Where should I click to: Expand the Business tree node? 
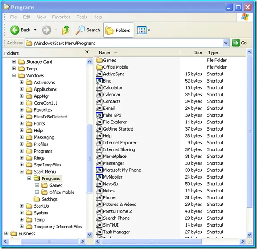[x=6, y=233]
